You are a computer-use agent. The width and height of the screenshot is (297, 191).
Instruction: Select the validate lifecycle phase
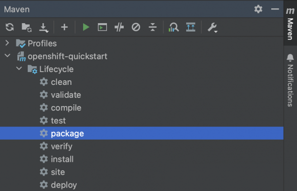pyautogui.click(x=66, y=95)
